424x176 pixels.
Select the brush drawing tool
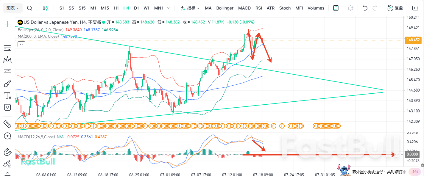pos(7,84)
